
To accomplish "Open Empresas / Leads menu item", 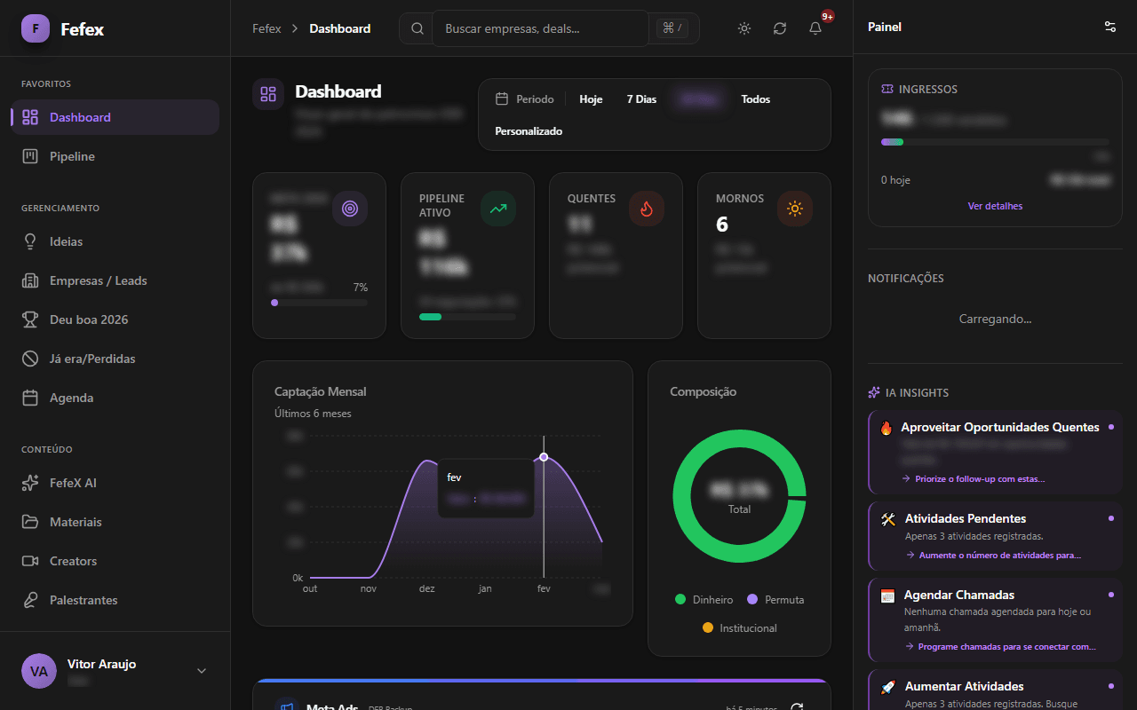I will [x=98, y=280].
